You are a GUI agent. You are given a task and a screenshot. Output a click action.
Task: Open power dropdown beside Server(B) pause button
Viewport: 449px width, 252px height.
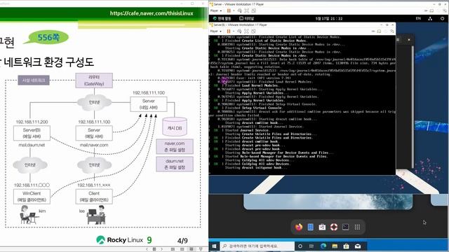[234, 31]
